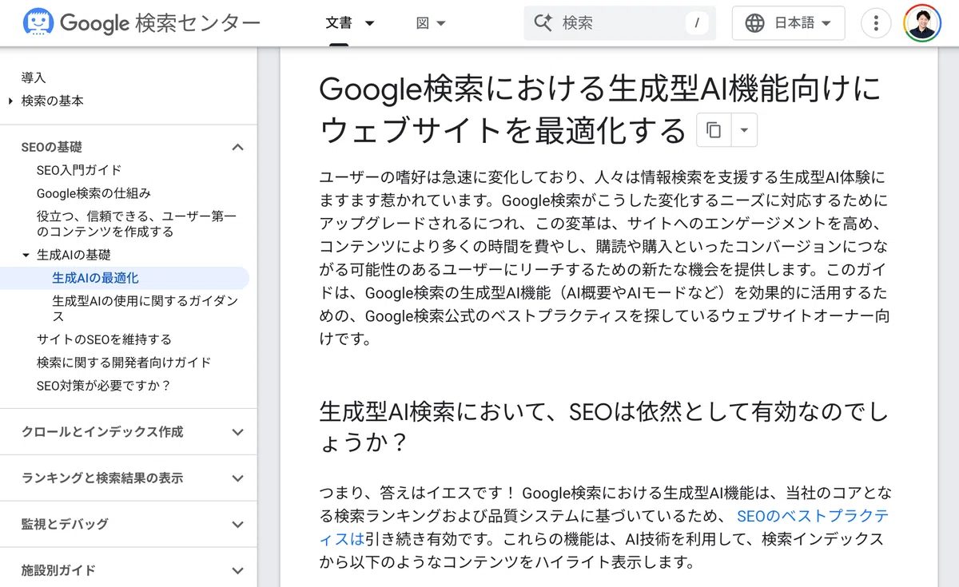
Task: Click the search sparkle magnifier icon
Action: (543, 23)
